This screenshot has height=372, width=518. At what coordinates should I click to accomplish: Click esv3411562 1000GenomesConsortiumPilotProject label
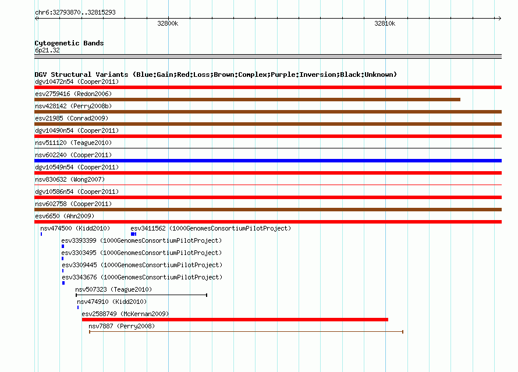[x=211, y=228]
